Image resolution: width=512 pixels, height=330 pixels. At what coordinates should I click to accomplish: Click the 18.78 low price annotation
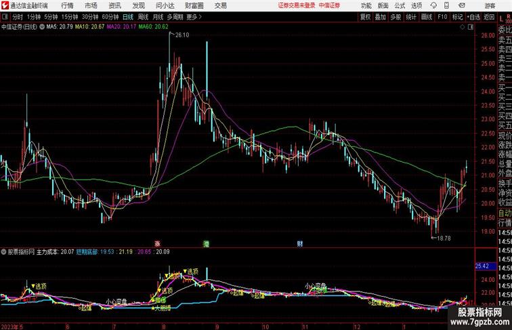coord(444,239)
